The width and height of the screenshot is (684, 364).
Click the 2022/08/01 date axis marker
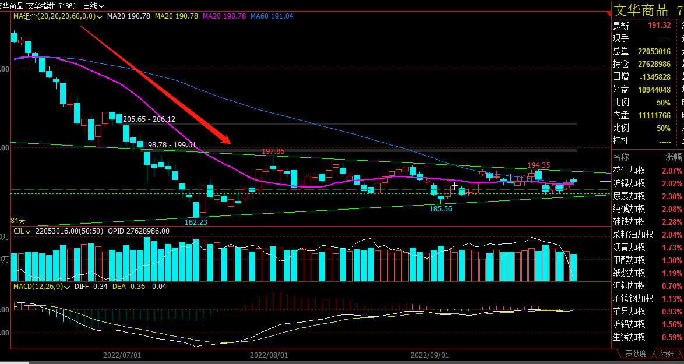pos(269,355)
